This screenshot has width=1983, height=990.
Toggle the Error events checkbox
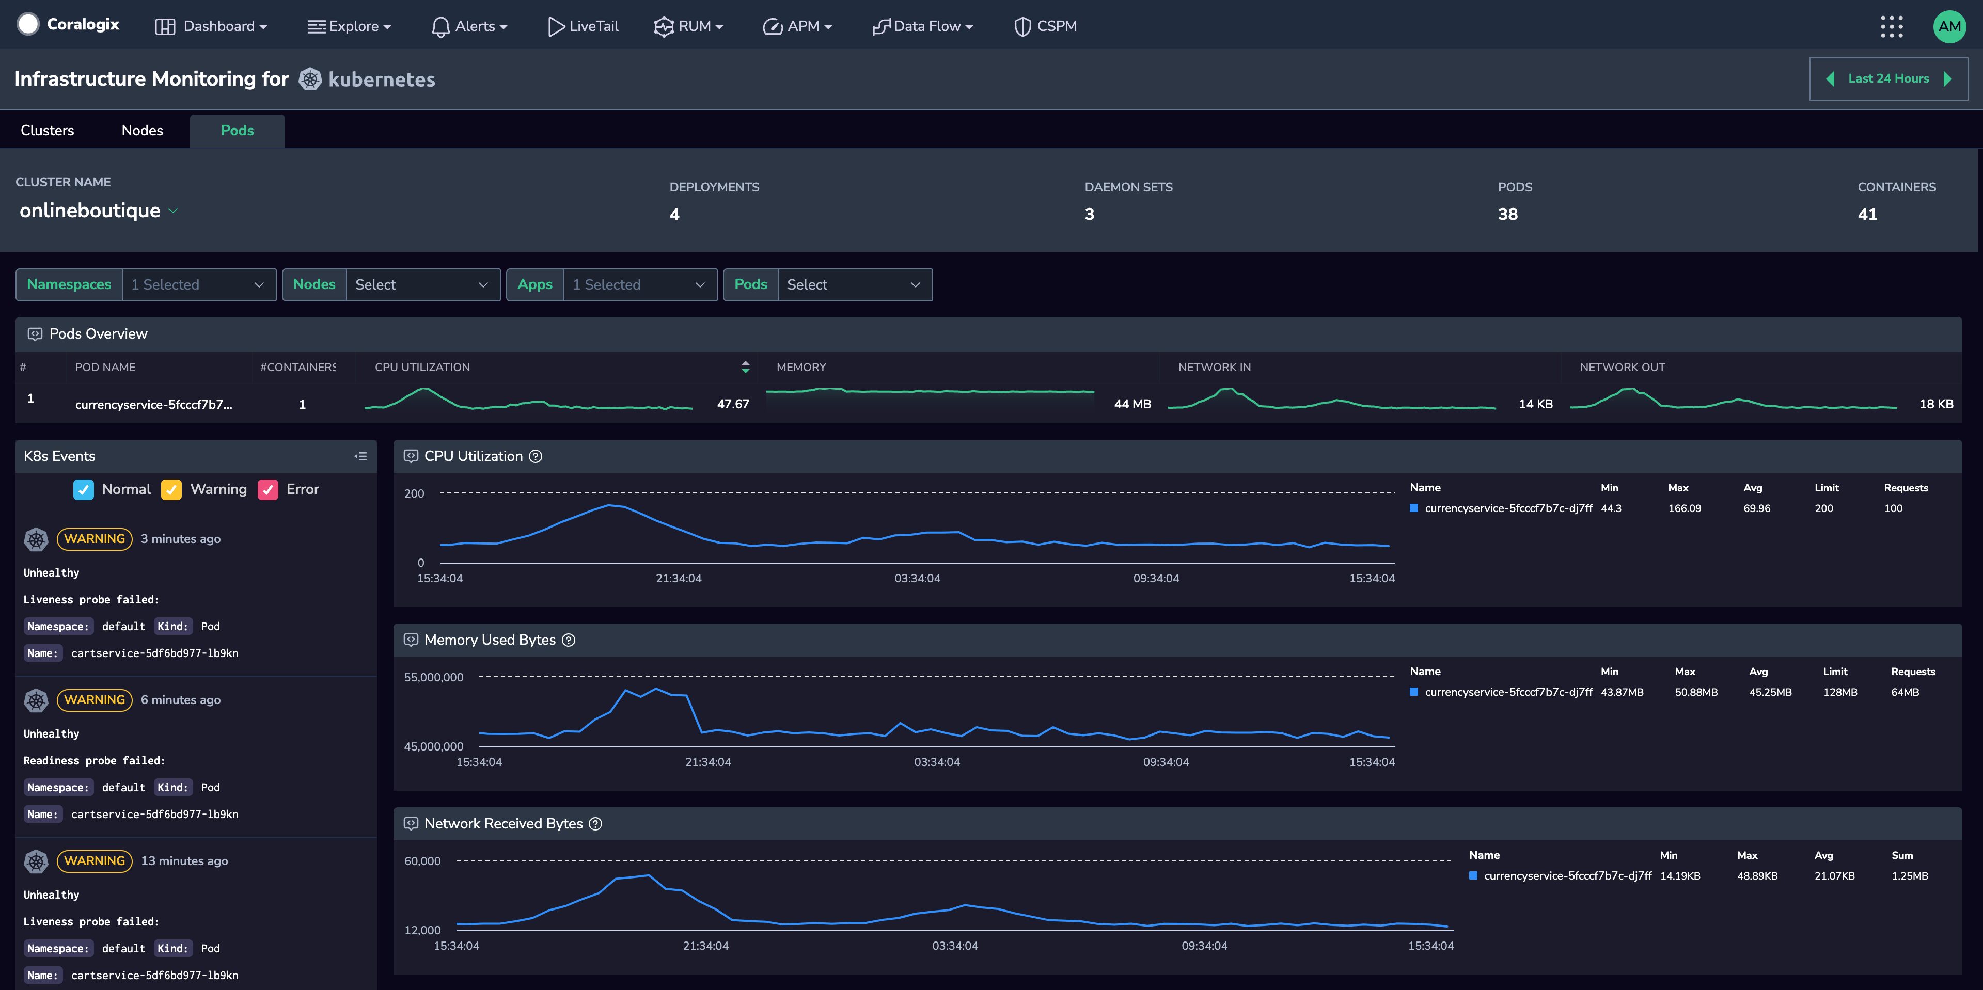point(268,489)
